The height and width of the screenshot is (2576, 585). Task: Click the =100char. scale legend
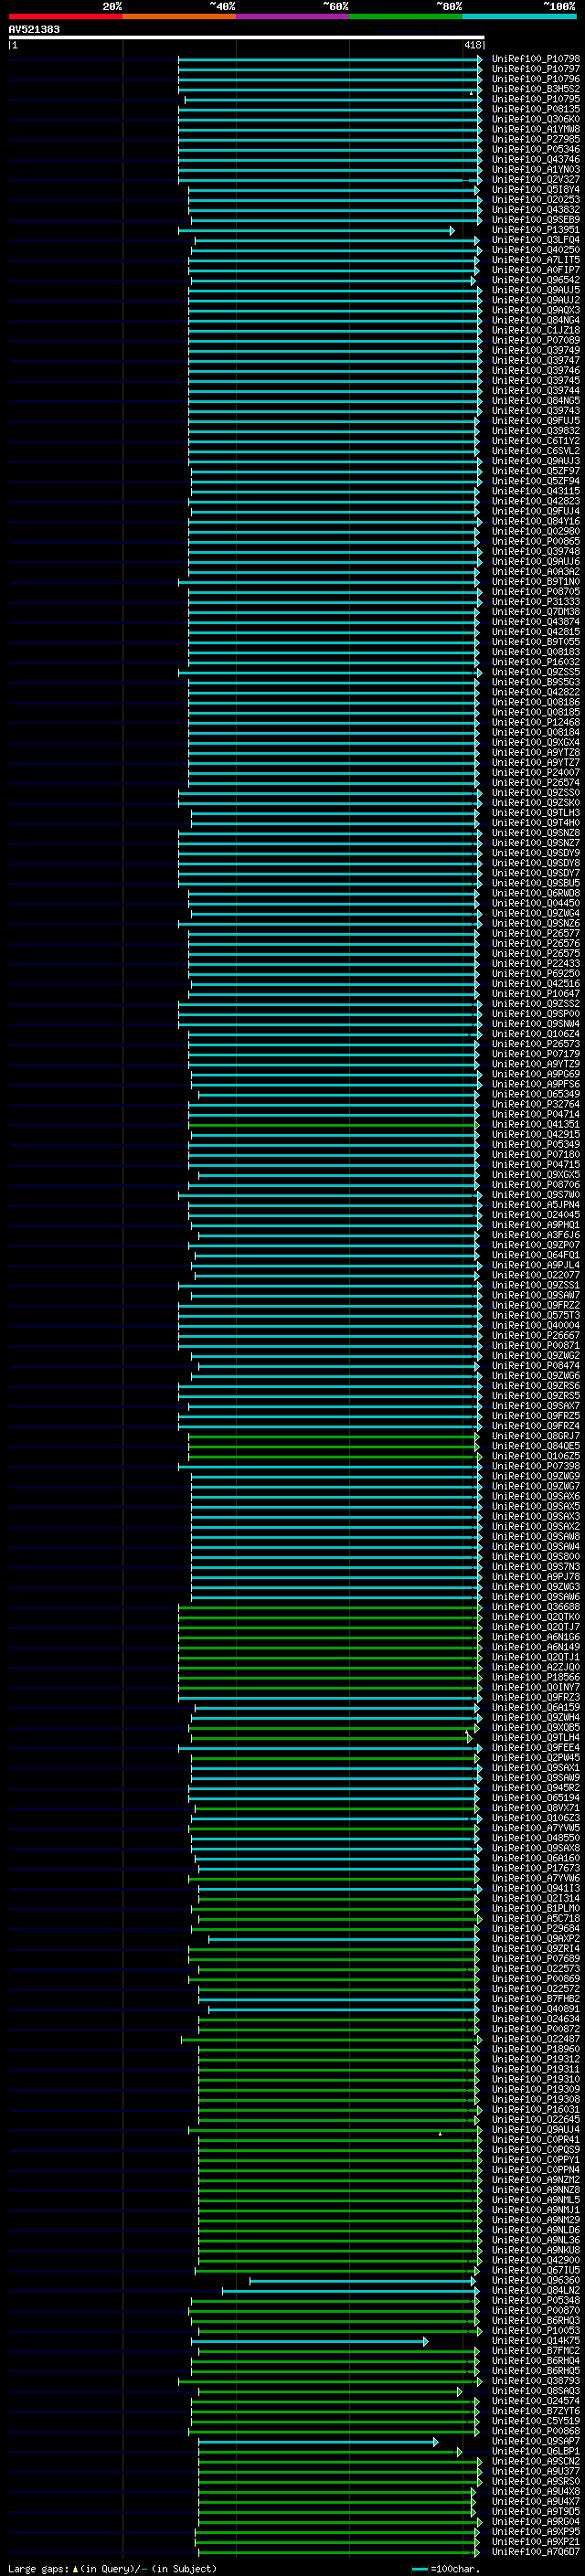445,2568
